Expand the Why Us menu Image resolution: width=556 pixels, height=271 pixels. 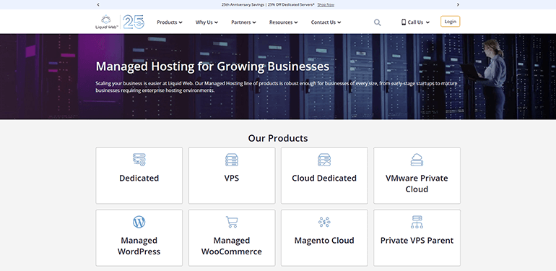pos(207,22)
